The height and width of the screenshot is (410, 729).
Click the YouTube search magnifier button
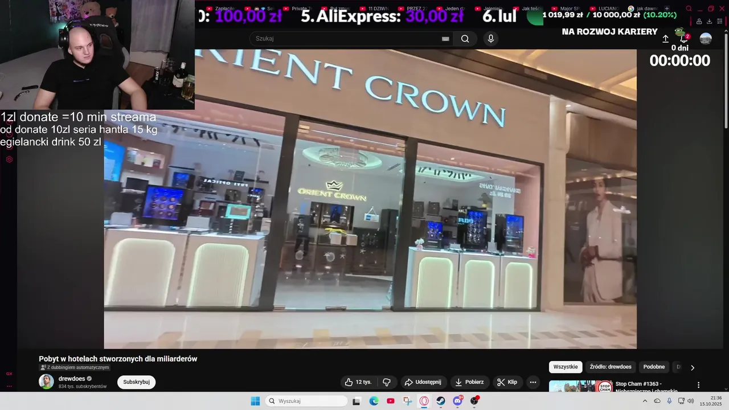click(x=465, y=39)
